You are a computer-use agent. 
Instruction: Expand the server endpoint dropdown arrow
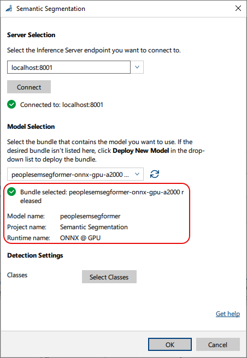137,67
